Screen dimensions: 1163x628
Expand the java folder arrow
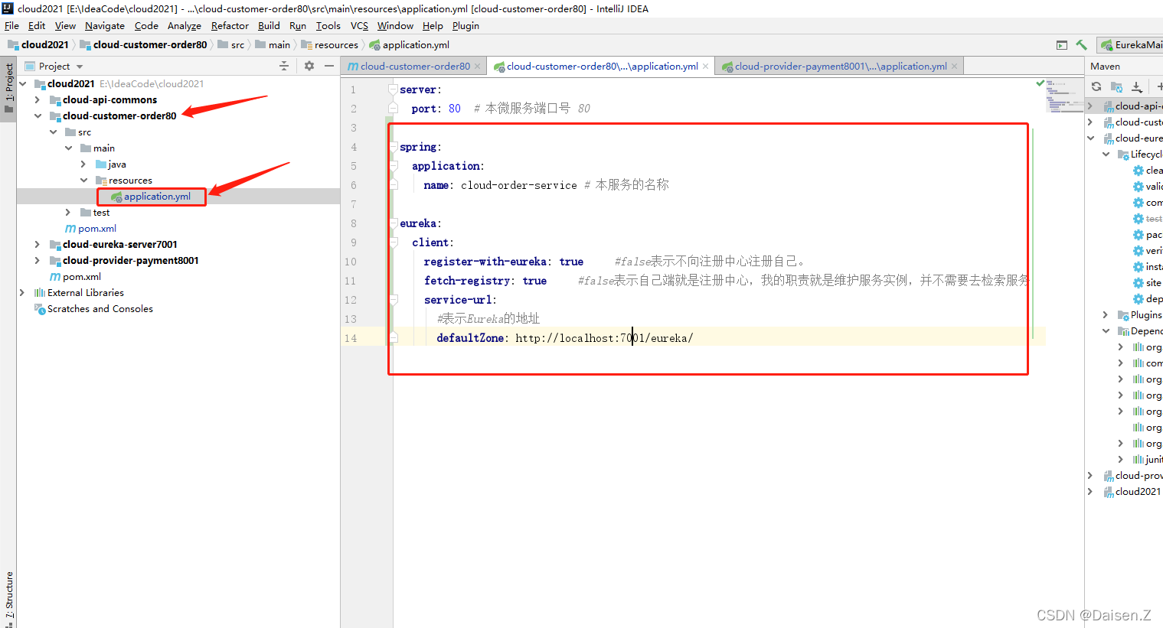83,164
